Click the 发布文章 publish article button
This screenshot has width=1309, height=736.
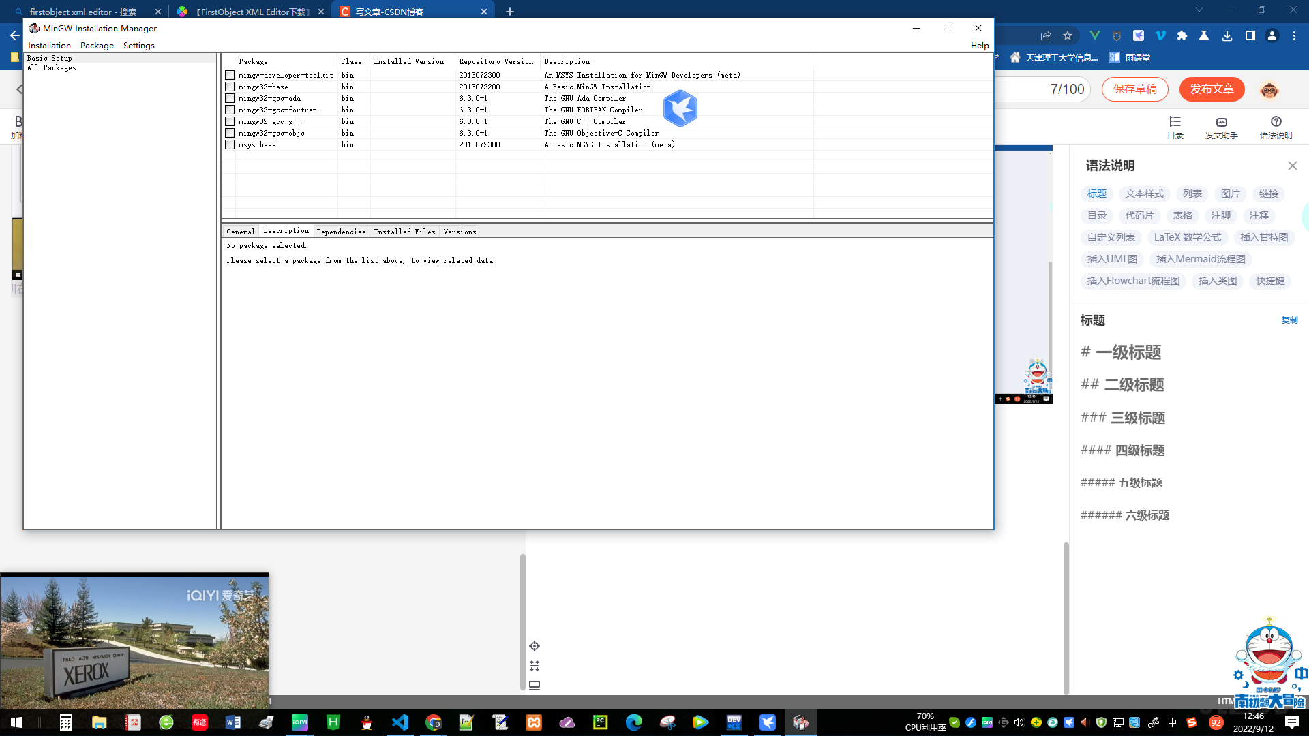(x=1212, y=89)
